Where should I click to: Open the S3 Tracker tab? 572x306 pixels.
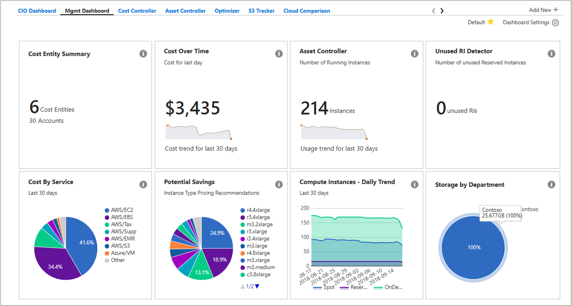(x=262, y=11)
